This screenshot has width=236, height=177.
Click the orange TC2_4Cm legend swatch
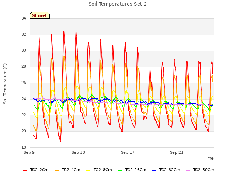coord(56,170)
